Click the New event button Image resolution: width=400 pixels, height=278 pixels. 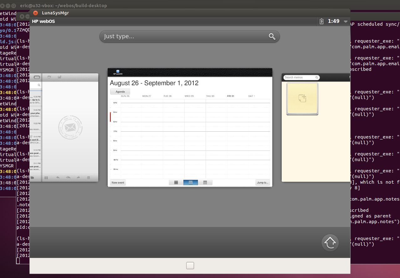(118, 182)
